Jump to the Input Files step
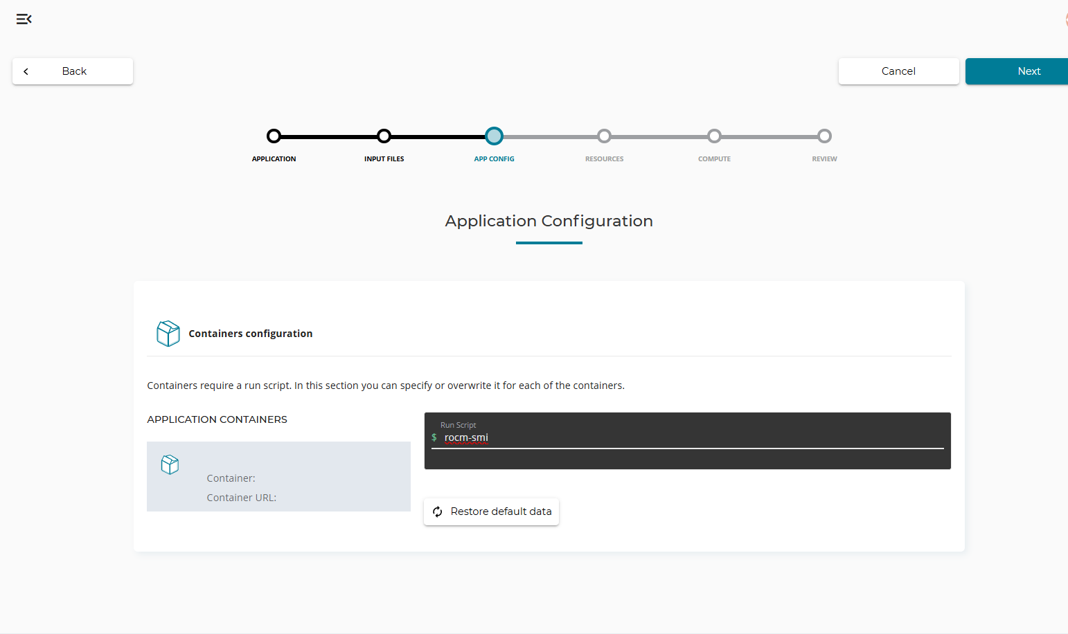 (384, 136)
